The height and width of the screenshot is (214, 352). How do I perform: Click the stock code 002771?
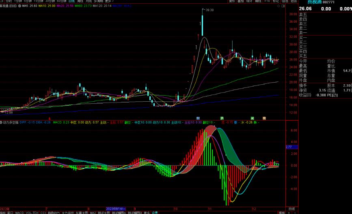tap(328, 2)
